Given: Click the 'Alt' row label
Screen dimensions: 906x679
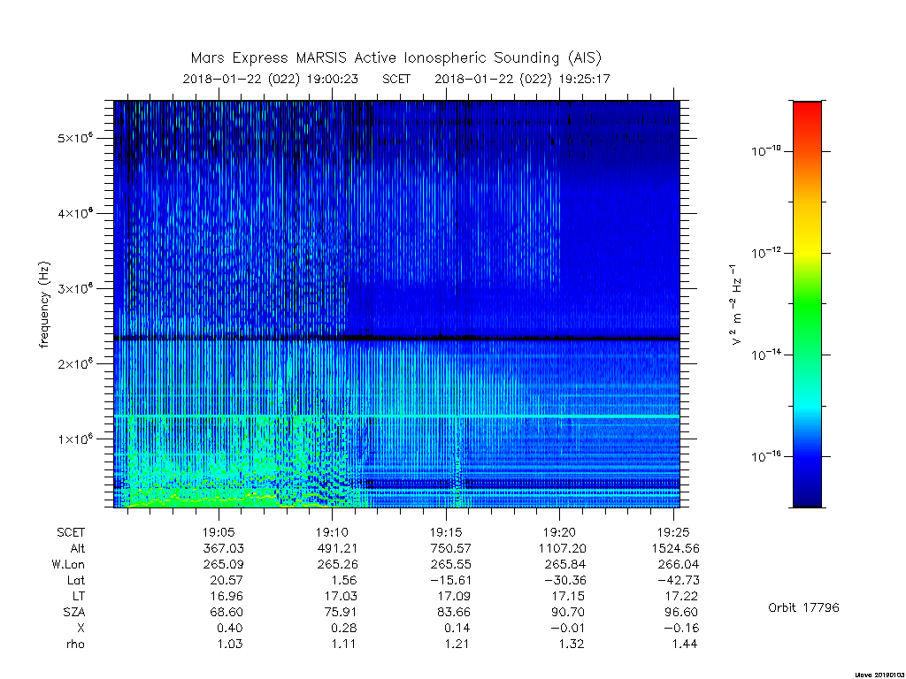Looking at the screenshot, I should coord(78,548).
